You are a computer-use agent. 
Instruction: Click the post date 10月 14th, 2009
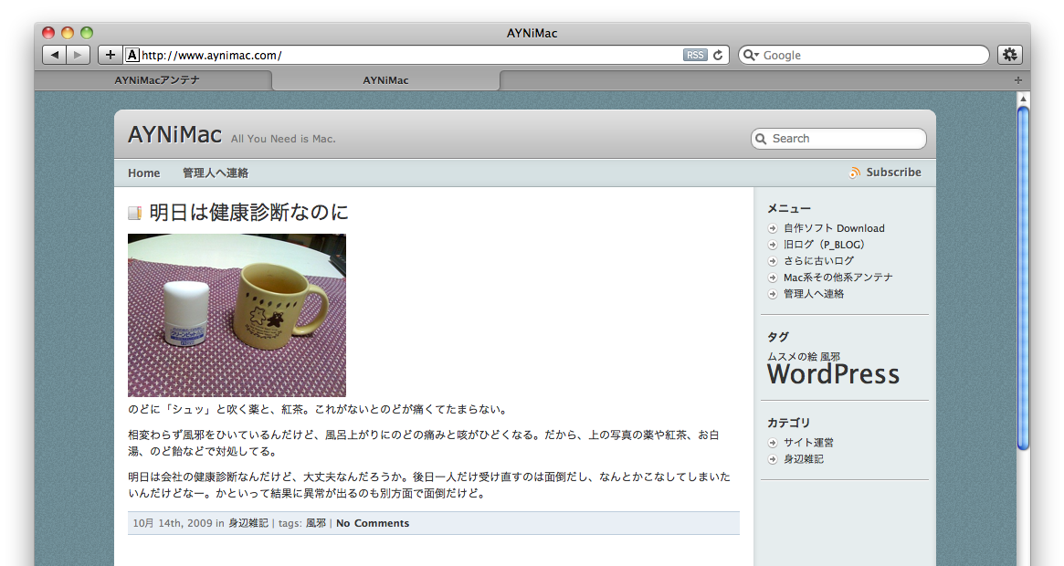pyautogui.click(x=173, y=523)
